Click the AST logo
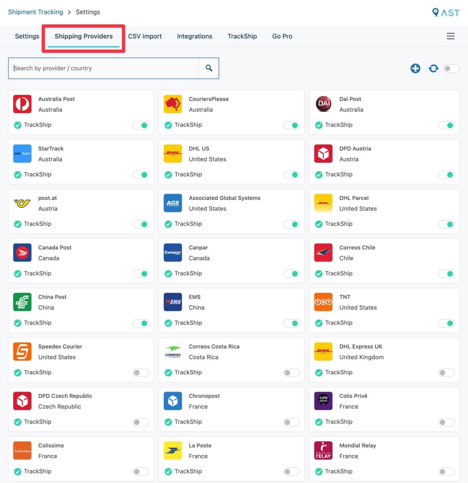Viewport: 468px width, 483px height. tap(446, 12)
